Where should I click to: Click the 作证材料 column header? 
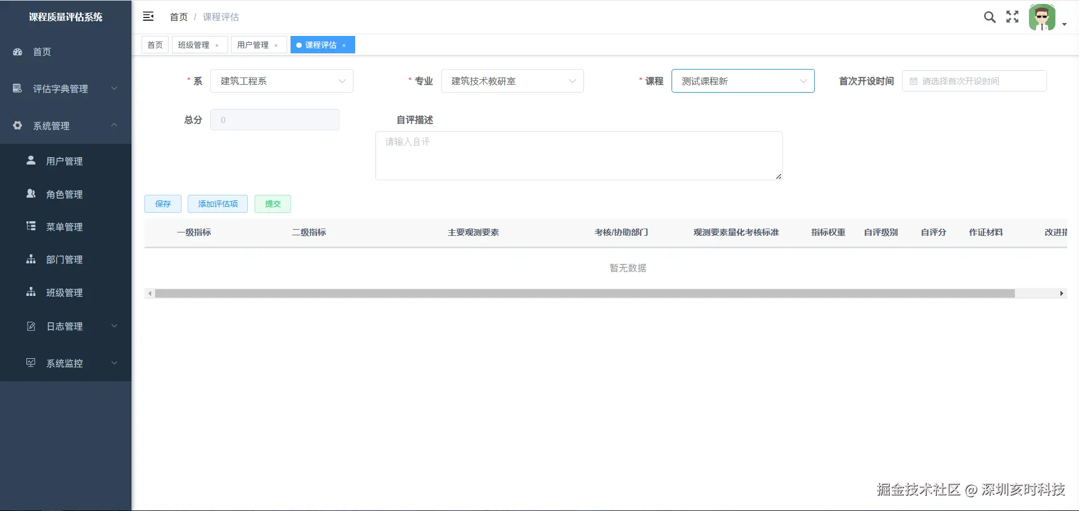coord(986,232)
